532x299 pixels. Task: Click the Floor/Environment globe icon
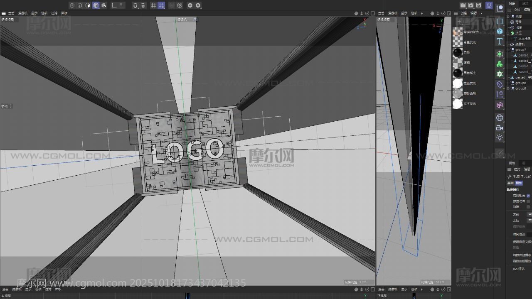pyautogui.click(x=500, y=118)
